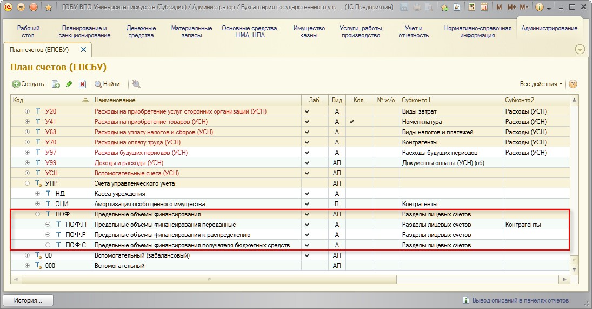Click the green pencil edit icon
Screen dimensions: 592x309
tap(69, 84)
